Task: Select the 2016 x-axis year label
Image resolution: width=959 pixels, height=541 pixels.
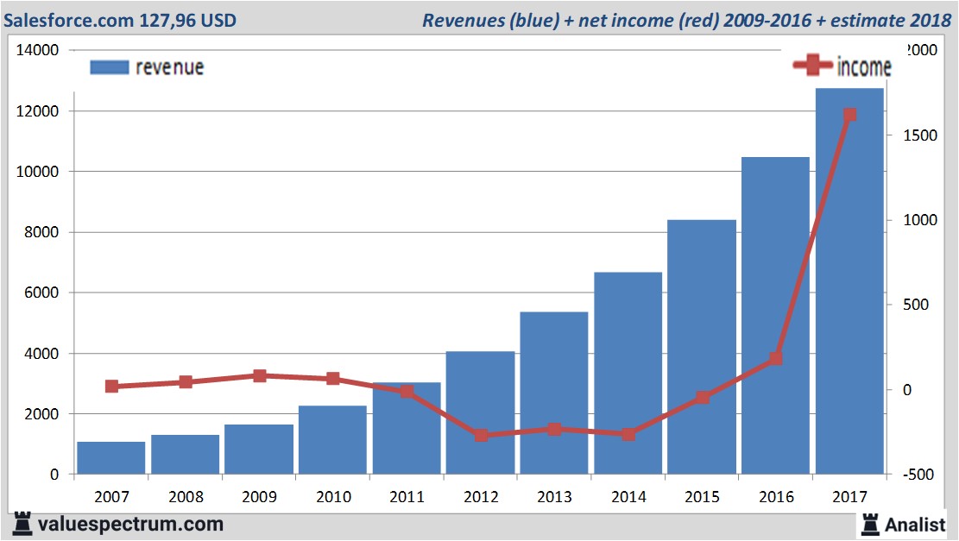Action: coord(776,496)
